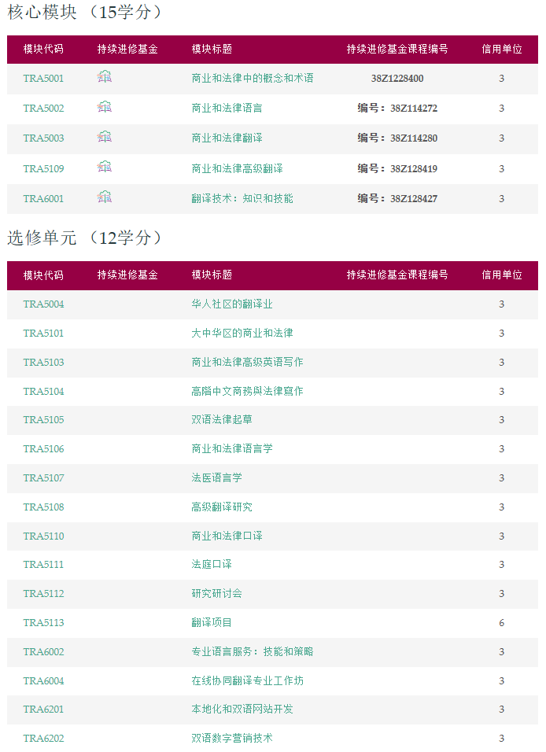Open elective code TRA5107
Screen dimensions: 546x752
pos(43,478)
